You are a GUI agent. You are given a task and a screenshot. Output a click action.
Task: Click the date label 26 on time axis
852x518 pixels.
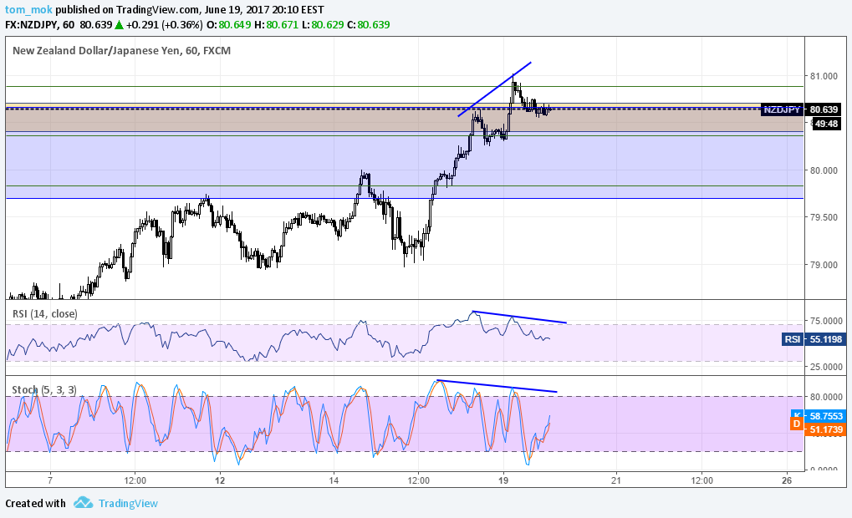click(787, 480)
